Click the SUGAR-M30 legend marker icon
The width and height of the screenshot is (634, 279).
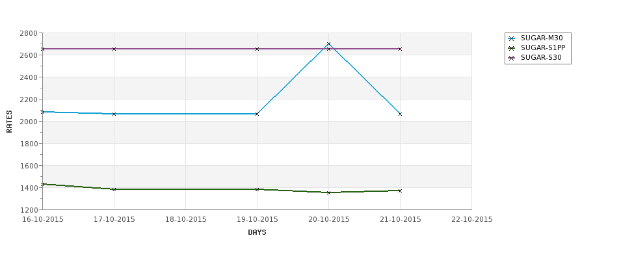[512, 39]
